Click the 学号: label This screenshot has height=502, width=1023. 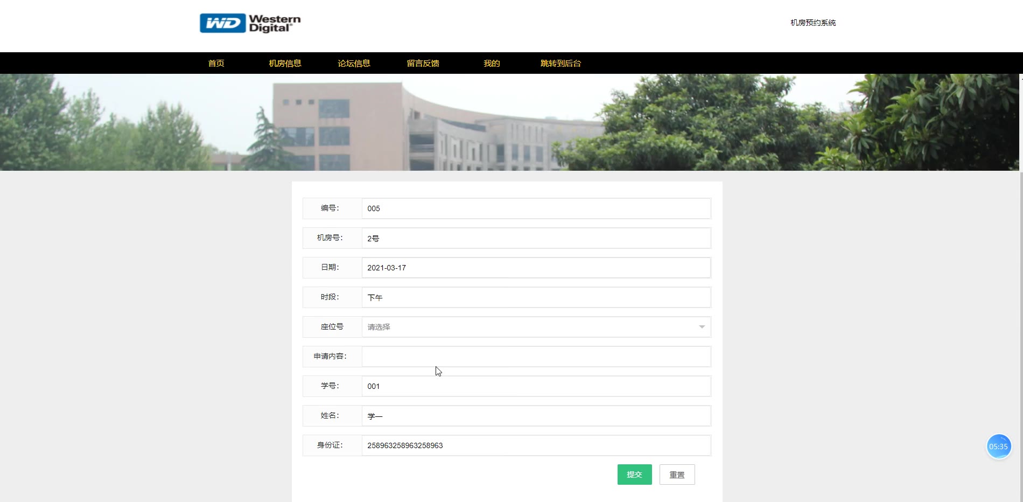(x=330, y=386)
